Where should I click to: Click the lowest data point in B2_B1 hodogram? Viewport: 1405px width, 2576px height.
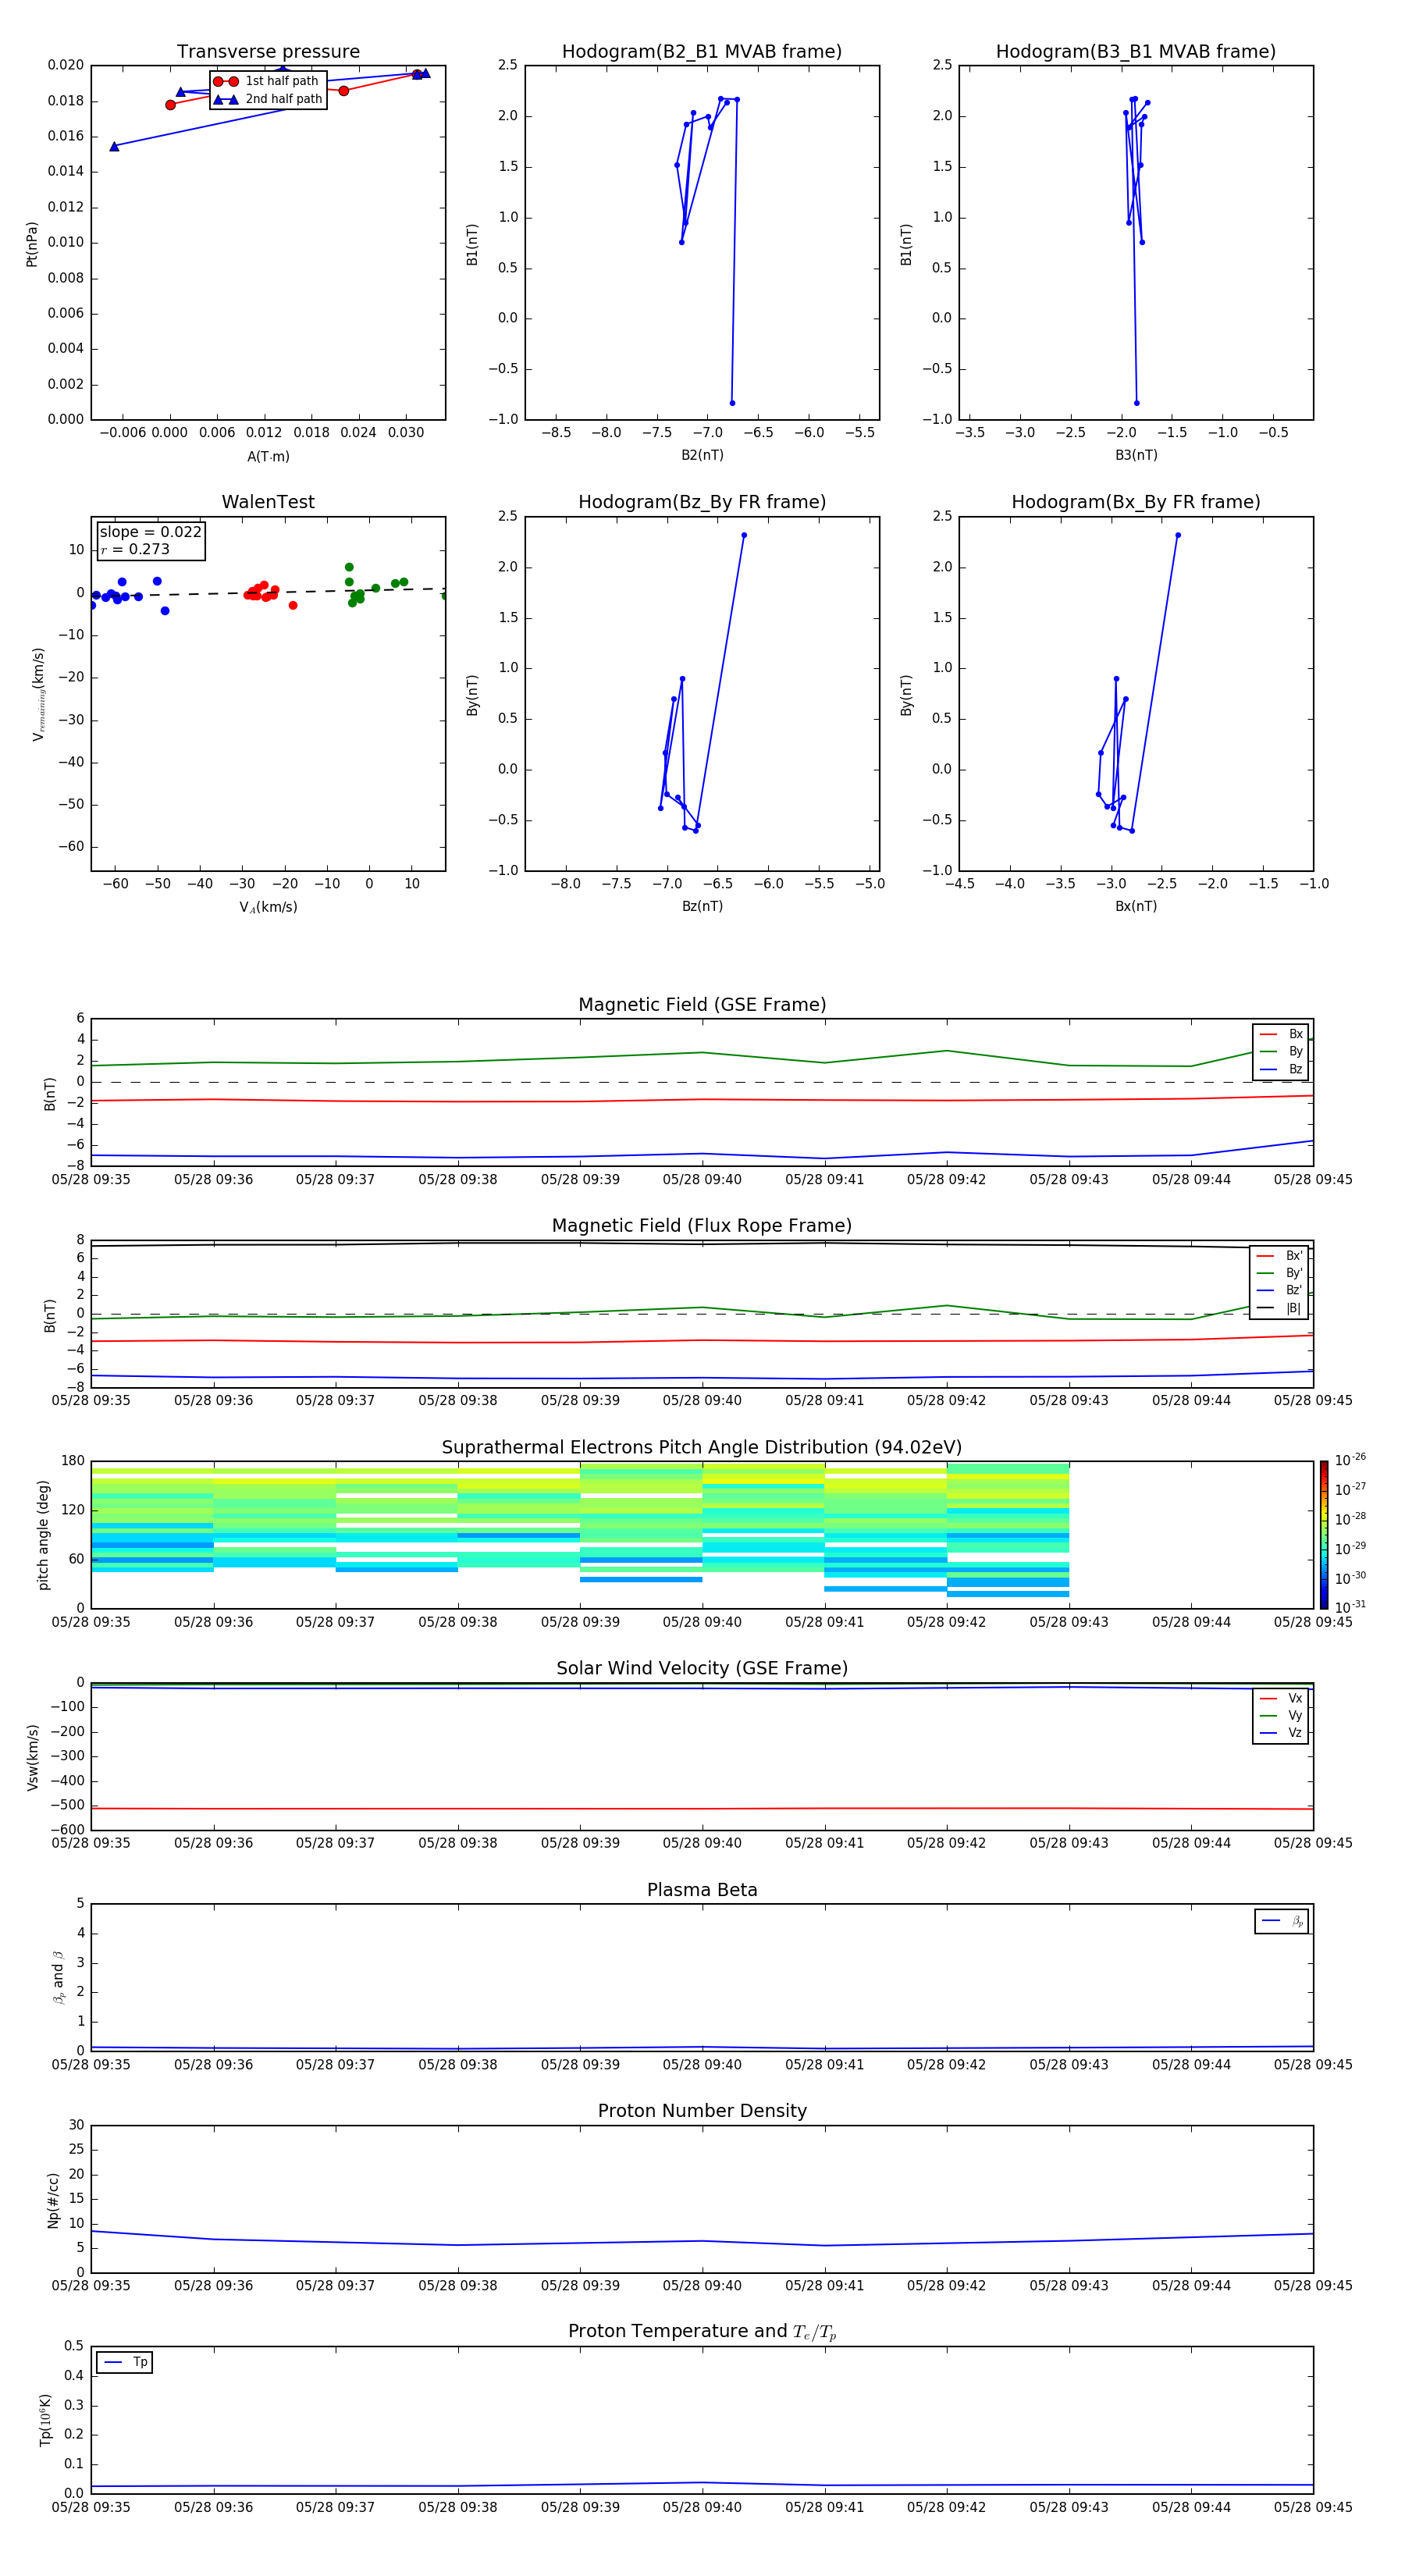[x=732, y=403]
